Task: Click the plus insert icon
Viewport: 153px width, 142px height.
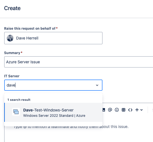Action: (x=137, y=110)
